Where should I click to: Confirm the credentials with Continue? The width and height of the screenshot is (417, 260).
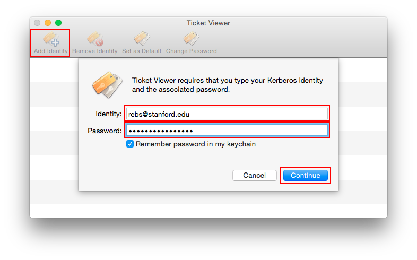coord(306,176)
